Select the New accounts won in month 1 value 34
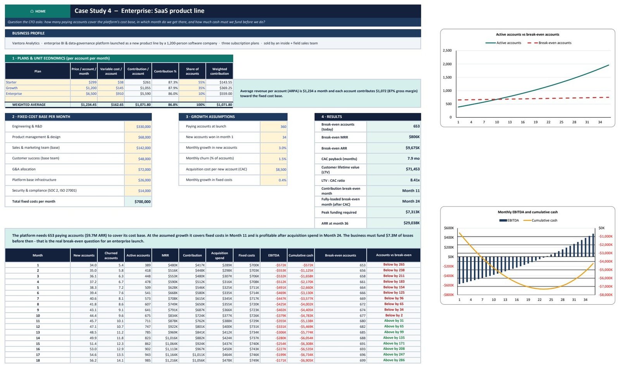Image resolution: width=620 pixels, height=368 pixels. 274,137
